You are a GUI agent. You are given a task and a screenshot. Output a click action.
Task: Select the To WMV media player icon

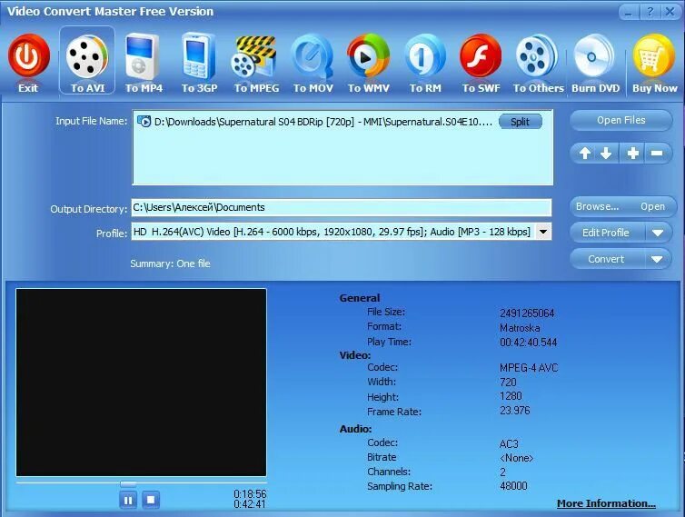pyautogui.click(x=368, y=56)
